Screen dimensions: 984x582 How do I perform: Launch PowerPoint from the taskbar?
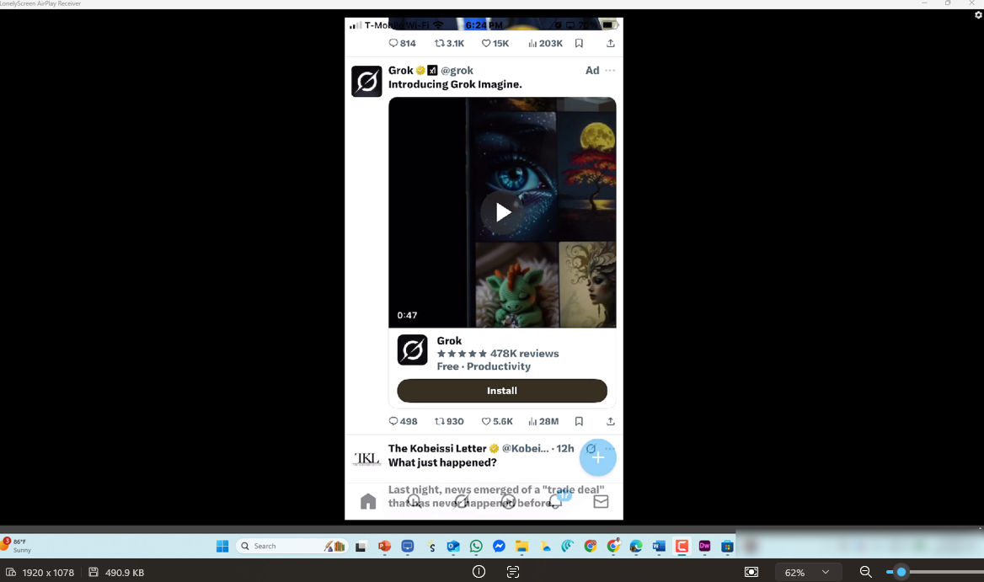(x=384, y=547)
